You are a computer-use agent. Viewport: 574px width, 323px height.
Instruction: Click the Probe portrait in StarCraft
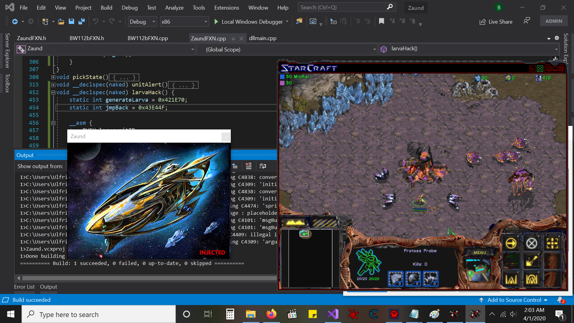point(478,270)
